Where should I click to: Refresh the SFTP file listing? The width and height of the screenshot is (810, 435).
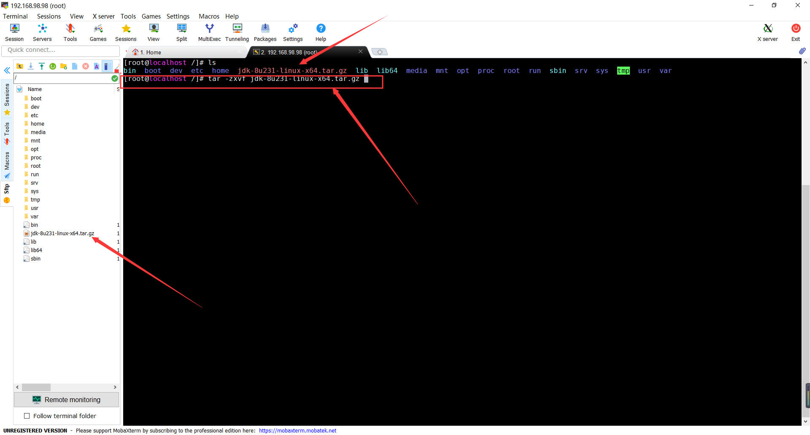tap(53, 66)
